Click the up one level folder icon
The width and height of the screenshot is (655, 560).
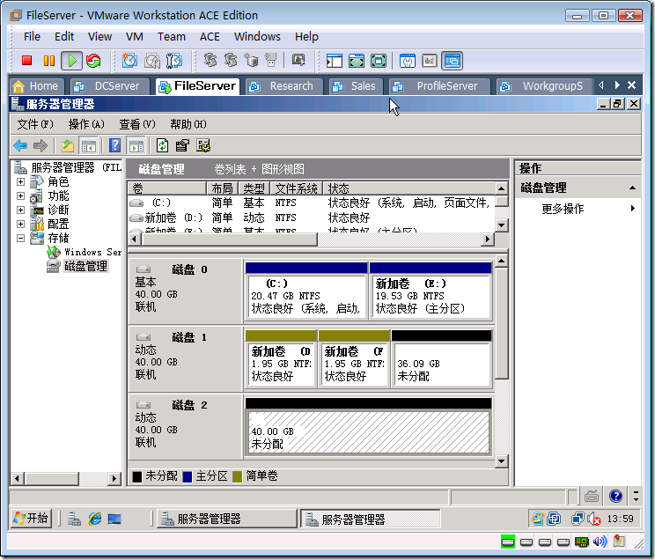pyautogui.click(x=68, y=146)
